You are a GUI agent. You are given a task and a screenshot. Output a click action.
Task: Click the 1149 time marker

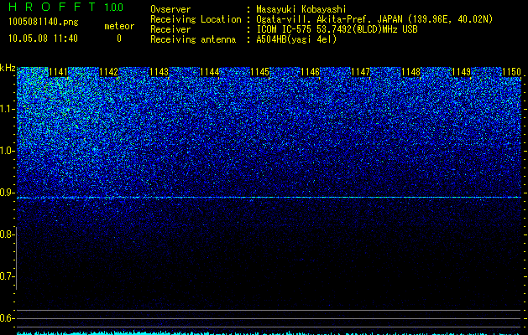[461, 72]
